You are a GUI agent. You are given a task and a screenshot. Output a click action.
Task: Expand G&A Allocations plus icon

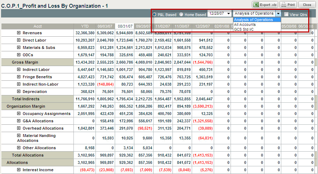(x=19, y=121)
